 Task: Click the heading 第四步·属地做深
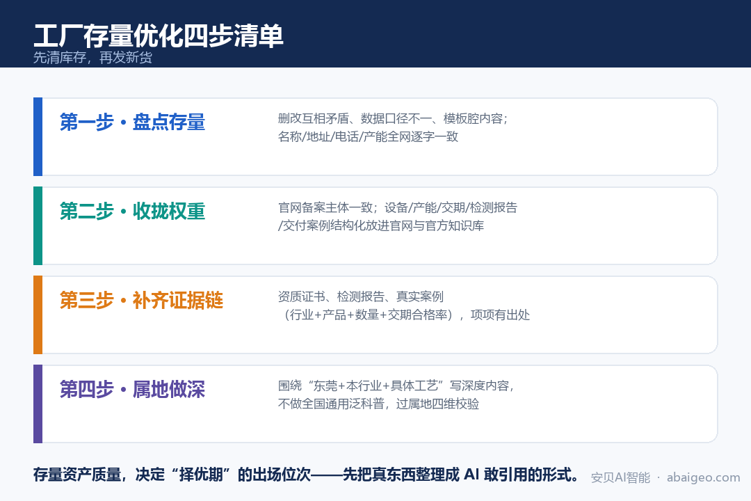pyautogui.click(x=132, y=389)
